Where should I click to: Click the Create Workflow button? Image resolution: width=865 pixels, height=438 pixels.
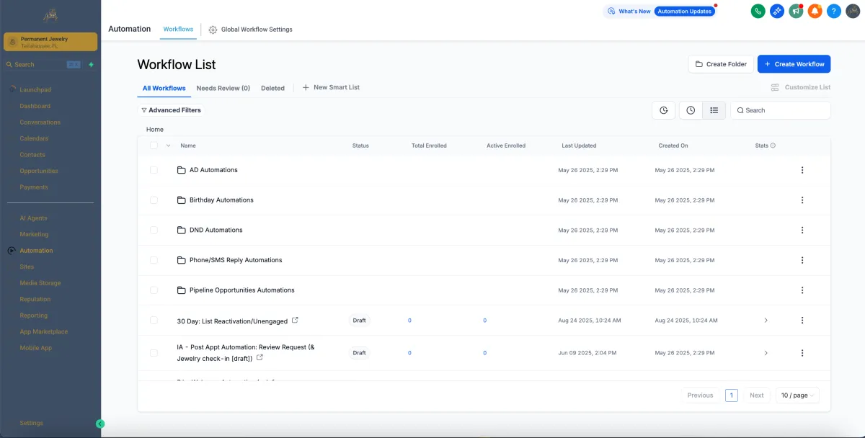pyautogui.click(x=794, y=64)
